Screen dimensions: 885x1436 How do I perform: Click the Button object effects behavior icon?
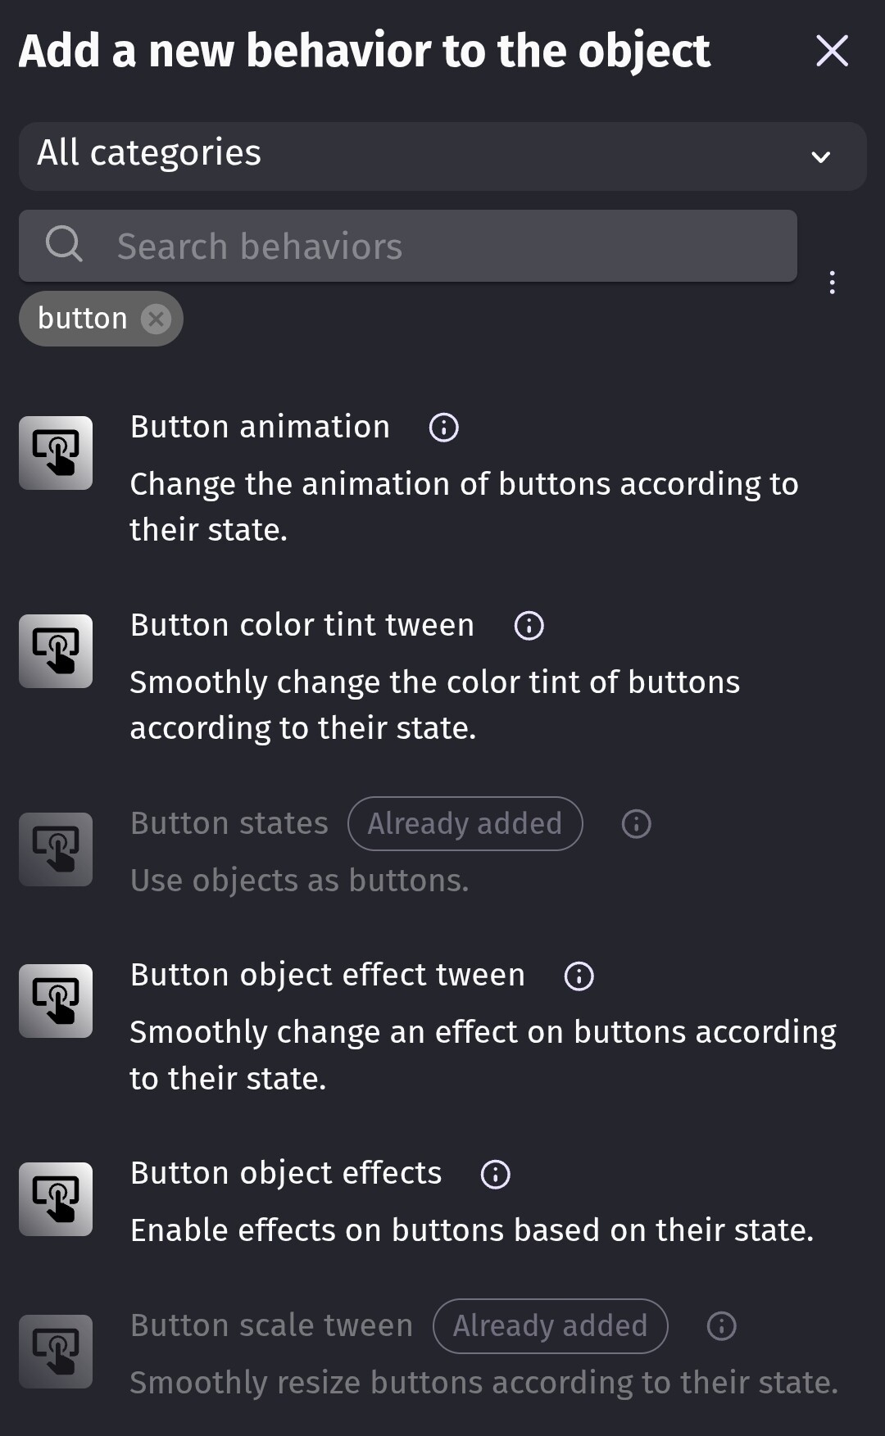click(56, 1199)
